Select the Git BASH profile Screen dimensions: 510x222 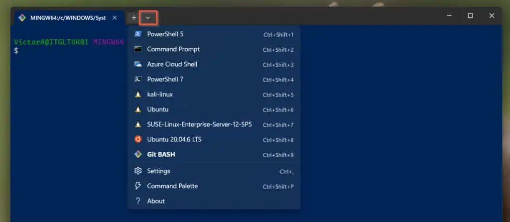[214, 154]
